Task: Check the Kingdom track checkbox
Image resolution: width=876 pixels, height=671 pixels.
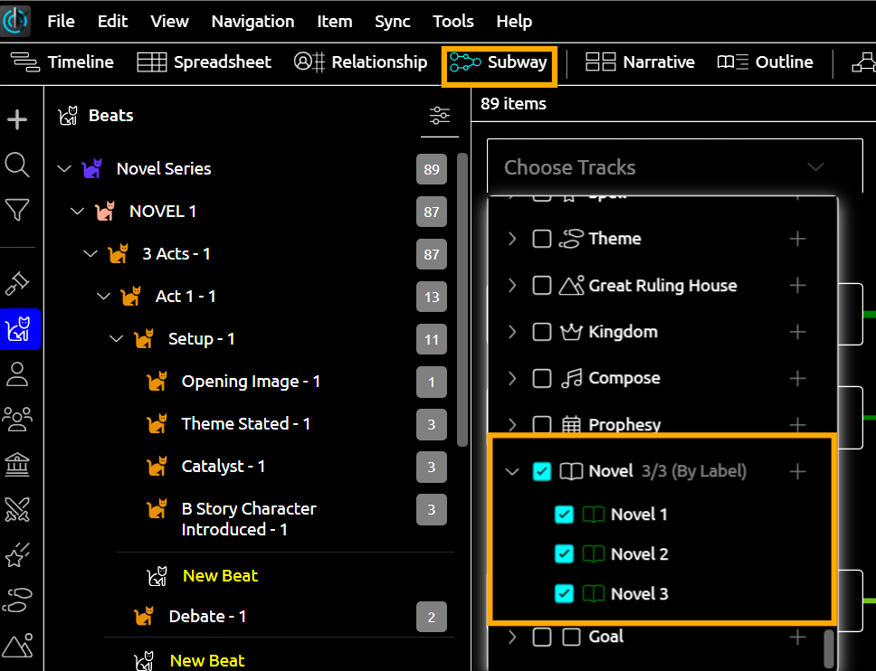Action: 541,332
